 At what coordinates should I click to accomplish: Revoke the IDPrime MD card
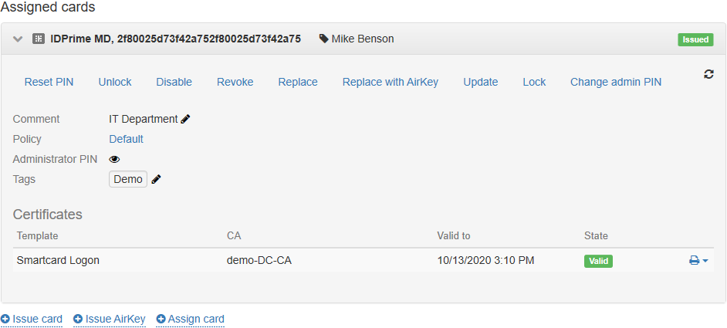[235, 82]
